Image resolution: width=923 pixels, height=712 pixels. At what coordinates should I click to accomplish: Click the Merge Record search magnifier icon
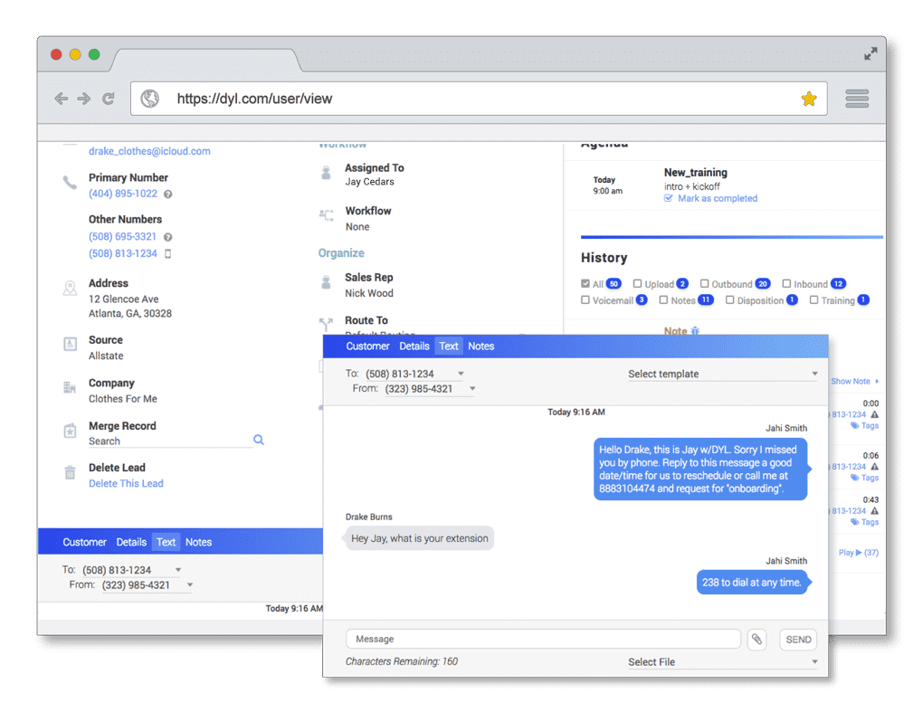(x=259, y=440)
